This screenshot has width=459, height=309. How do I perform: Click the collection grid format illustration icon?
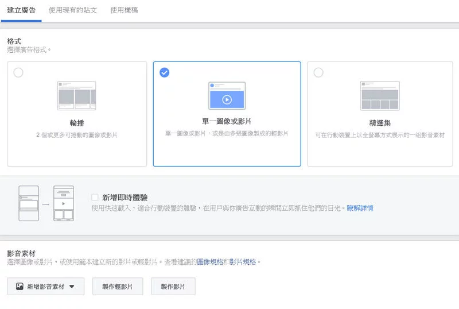tap(380, 95)
